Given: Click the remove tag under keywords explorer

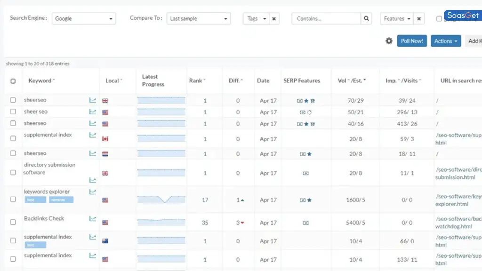Looking at the screenshot, I should (61, 200).
